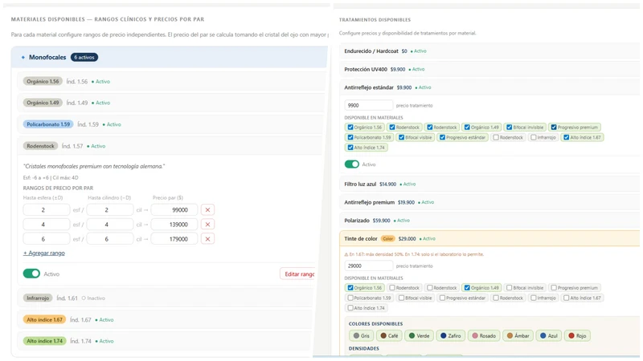
Task: Pick the Zafiro color chip
Action: [450, 335]
